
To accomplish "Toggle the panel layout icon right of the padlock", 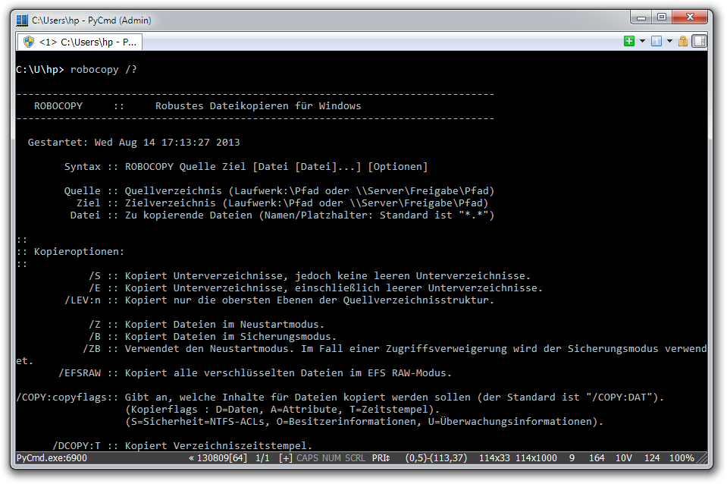I will 699,41.
